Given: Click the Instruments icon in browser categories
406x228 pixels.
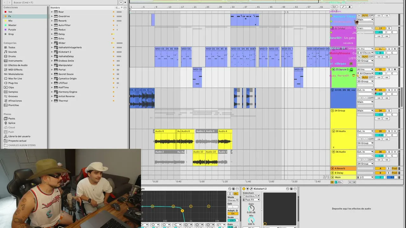Looking at the screenshot, I should point(5,61).
